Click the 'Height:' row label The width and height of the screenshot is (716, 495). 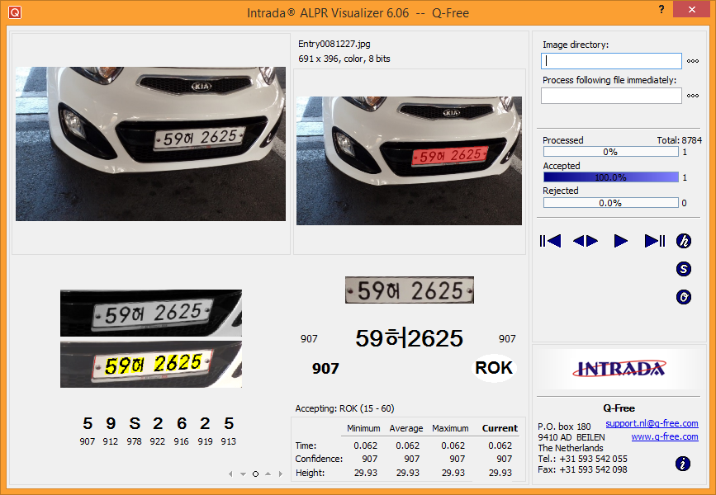tap(311, 473)
